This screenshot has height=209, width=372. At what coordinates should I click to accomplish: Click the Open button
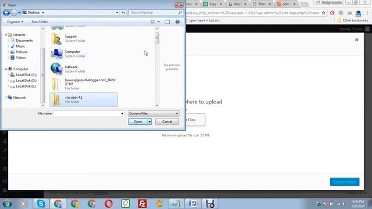[x=138, y=121]
